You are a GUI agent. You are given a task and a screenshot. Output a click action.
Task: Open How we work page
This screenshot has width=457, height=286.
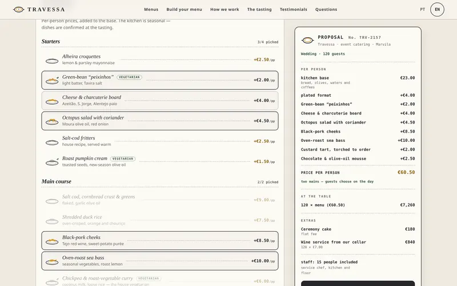(x=225, y=9)
